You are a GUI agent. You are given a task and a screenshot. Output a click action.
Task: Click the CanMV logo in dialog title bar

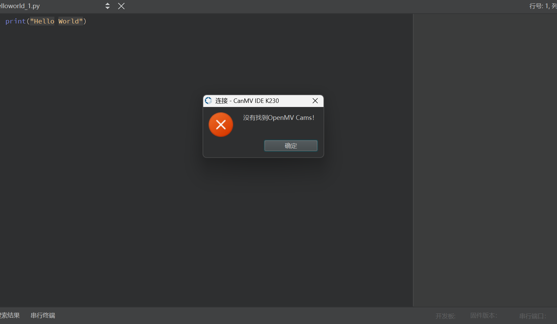(208, 101)
